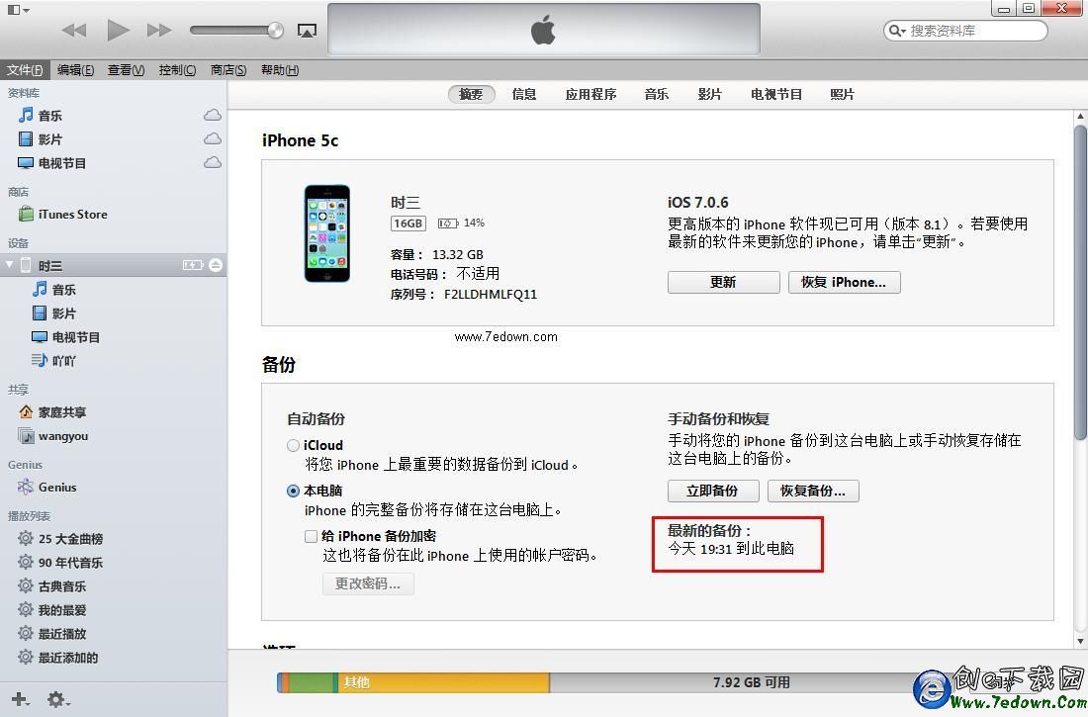Select the 本电脑 backup radio button
Viewport: 1088px width, 717px height.
coord(293,492)
